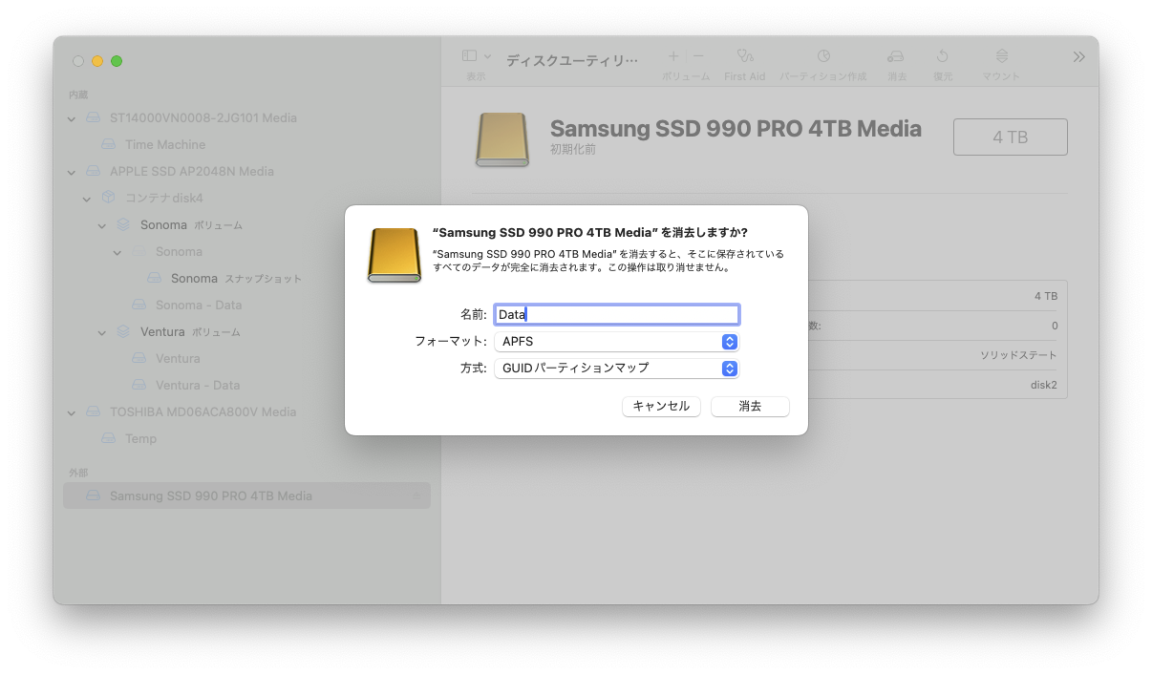Click the layered volume group icon for Ventura
The height and width of the screenshot is (675, 1152).
click(123, 331)
